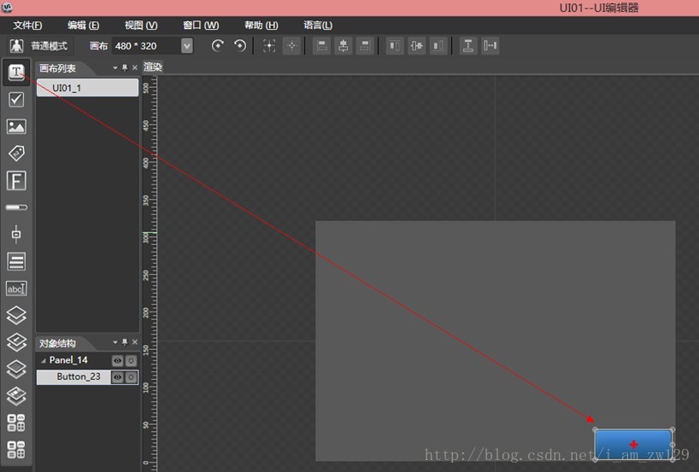The width and height of the screenshot is (699, 472).
Task: Select the Panel_14 row
Action: tap(87, 360)
